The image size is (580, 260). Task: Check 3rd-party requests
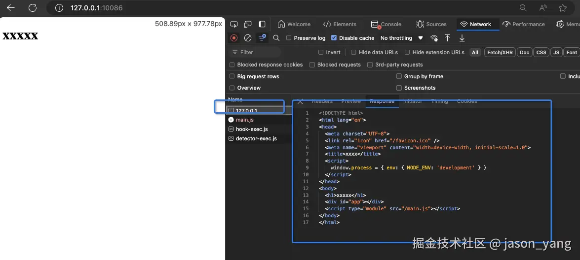(x=370, y=65)
